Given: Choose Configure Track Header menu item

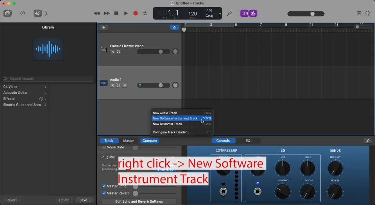Looking at the screenshot, I should 182,132.
